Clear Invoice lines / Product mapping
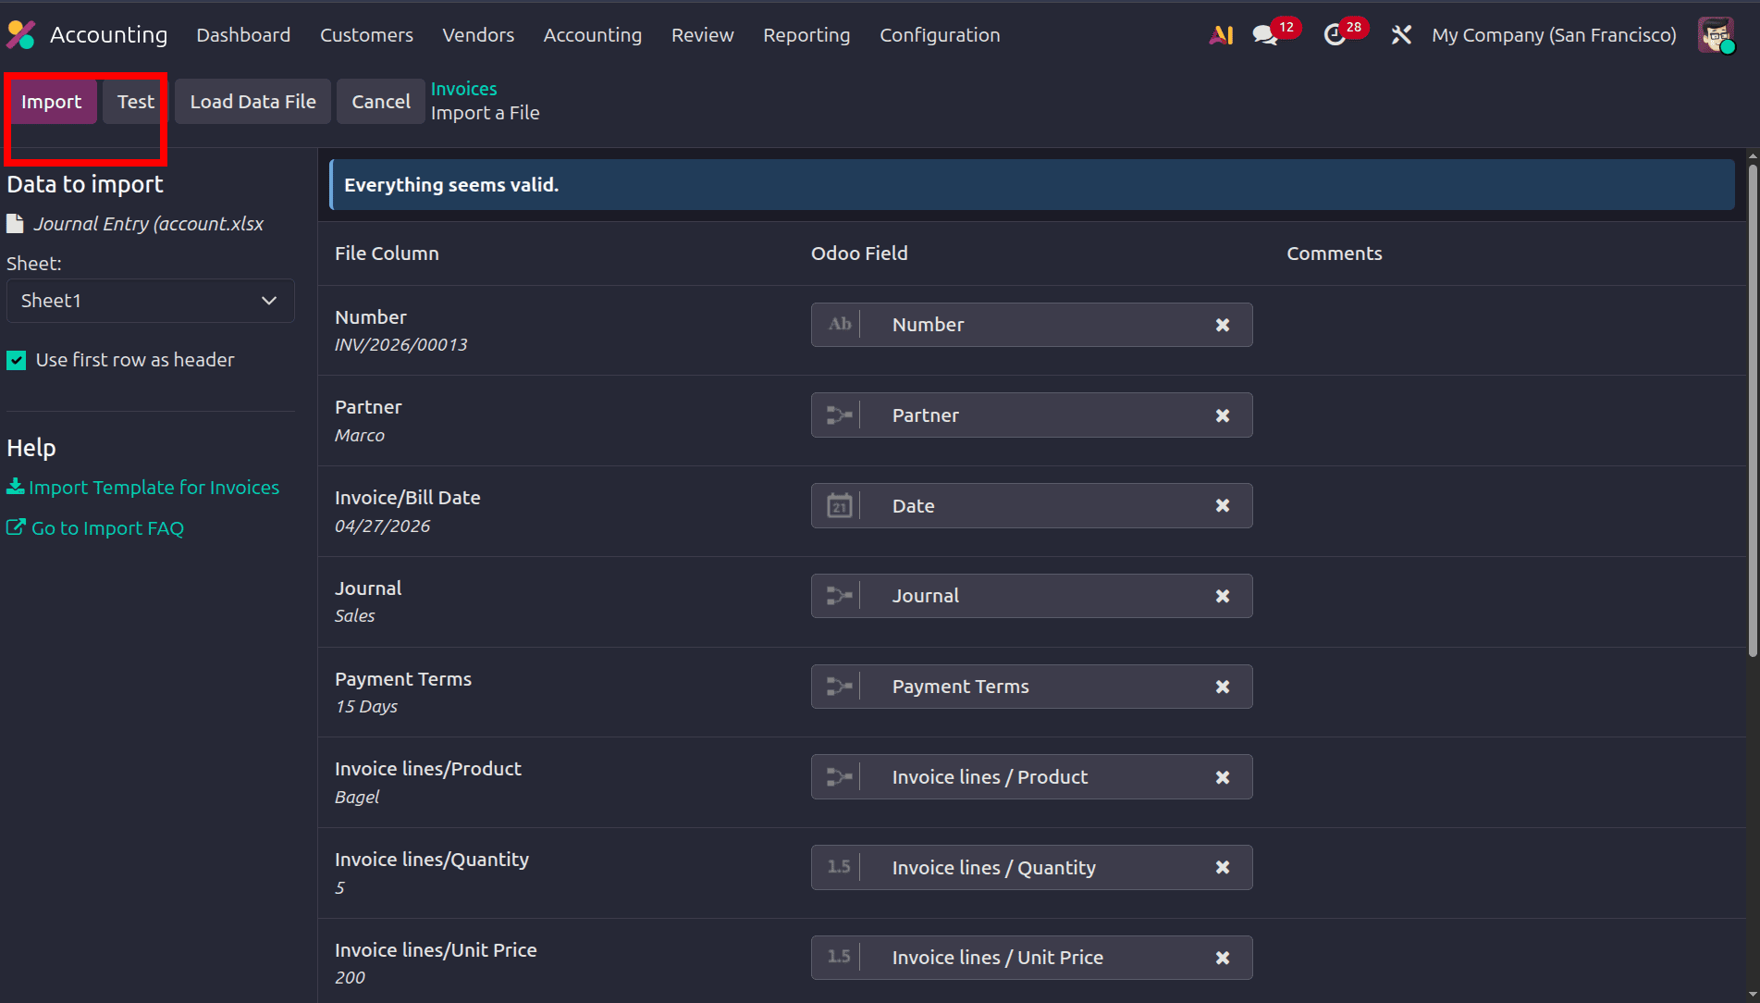The width and height of the screenshot is (1760, 1003). (1223, 777)
